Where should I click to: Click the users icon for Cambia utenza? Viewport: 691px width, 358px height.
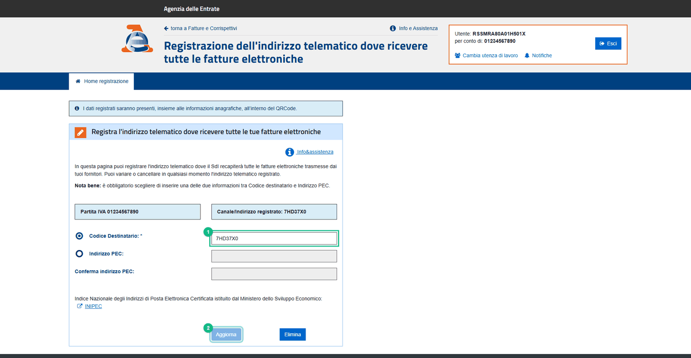coord(458,56)
